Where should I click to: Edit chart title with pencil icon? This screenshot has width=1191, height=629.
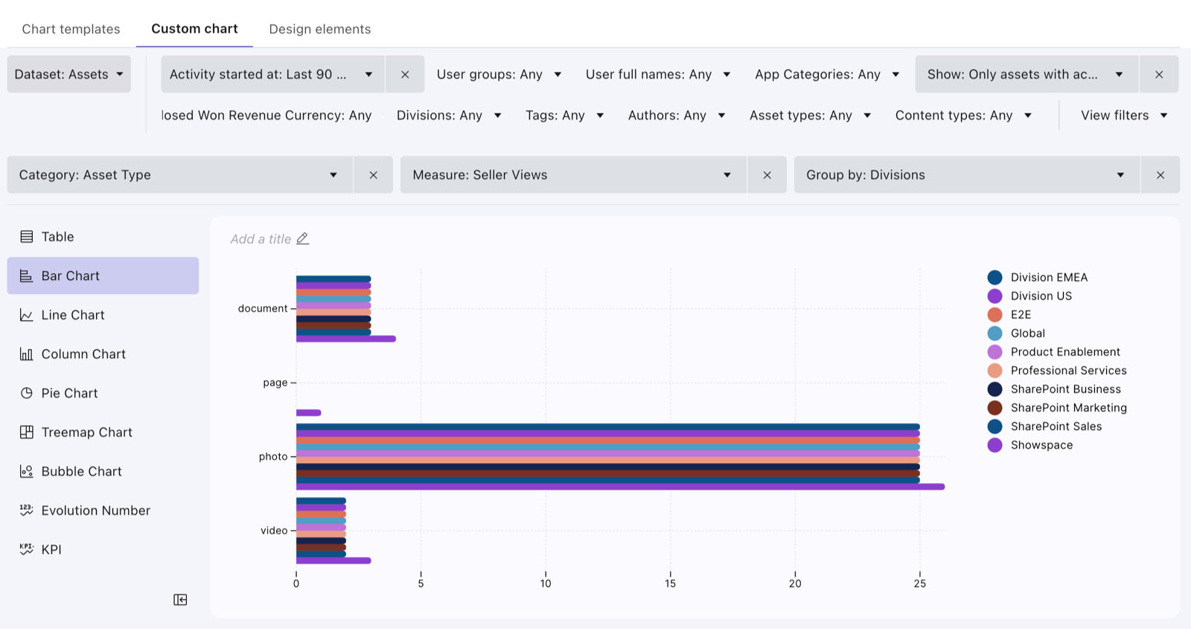tap(302, 239)
